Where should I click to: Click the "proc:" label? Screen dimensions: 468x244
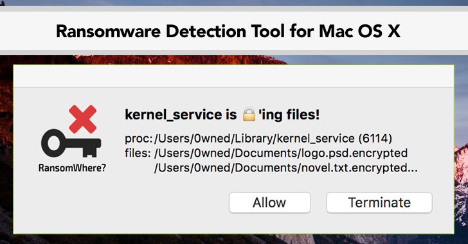click(x=139, y=139)
